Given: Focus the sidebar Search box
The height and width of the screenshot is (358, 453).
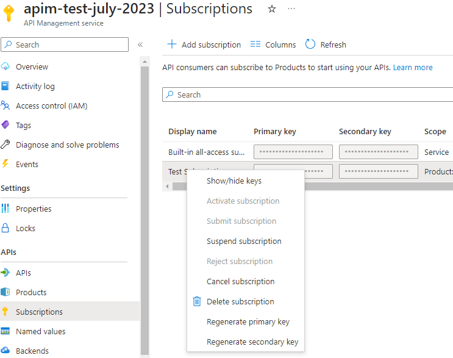Looking at the screenshot, I should (65, 45).
